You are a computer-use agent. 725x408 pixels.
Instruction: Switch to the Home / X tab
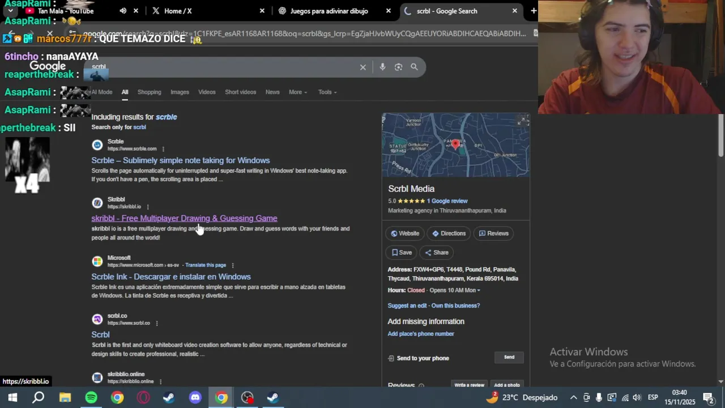(178, 11)
